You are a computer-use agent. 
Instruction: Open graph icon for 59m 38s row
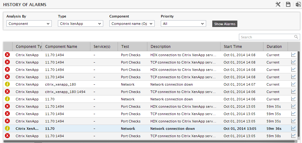pos(293,136)
